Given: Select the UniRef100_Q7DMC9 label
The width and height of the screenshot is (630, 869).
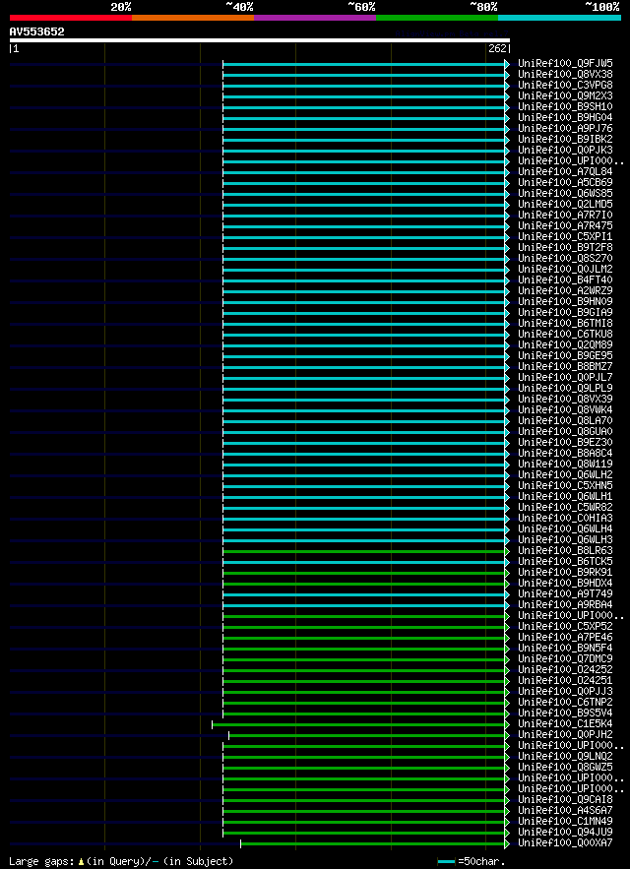Looking at the screenshot, I should (565, 658).
